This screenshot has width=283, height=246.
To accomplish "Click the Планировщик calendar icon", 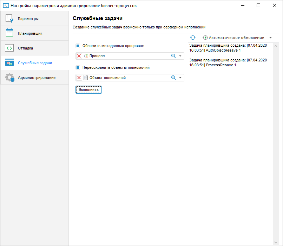I will 9,33.
